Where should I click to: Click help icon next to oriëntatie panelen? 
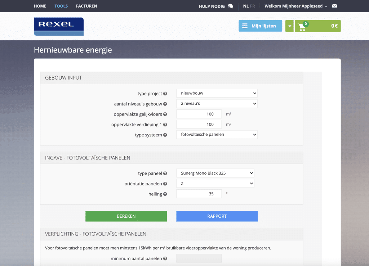[x=165, y=184]
